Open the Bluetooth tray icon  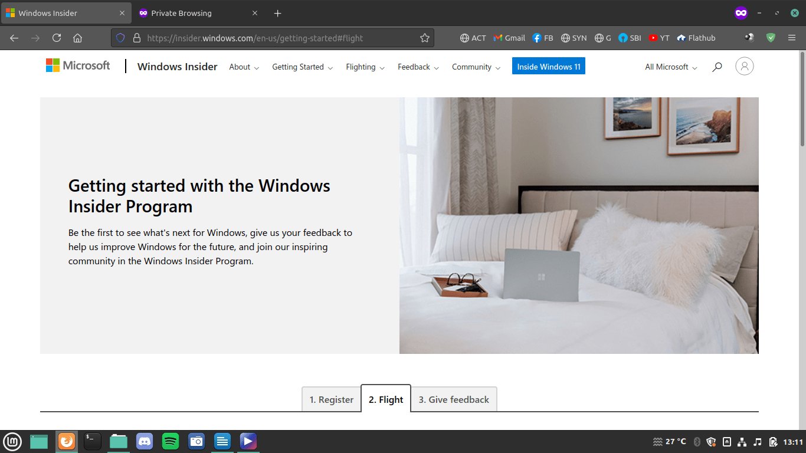(697, 442)
